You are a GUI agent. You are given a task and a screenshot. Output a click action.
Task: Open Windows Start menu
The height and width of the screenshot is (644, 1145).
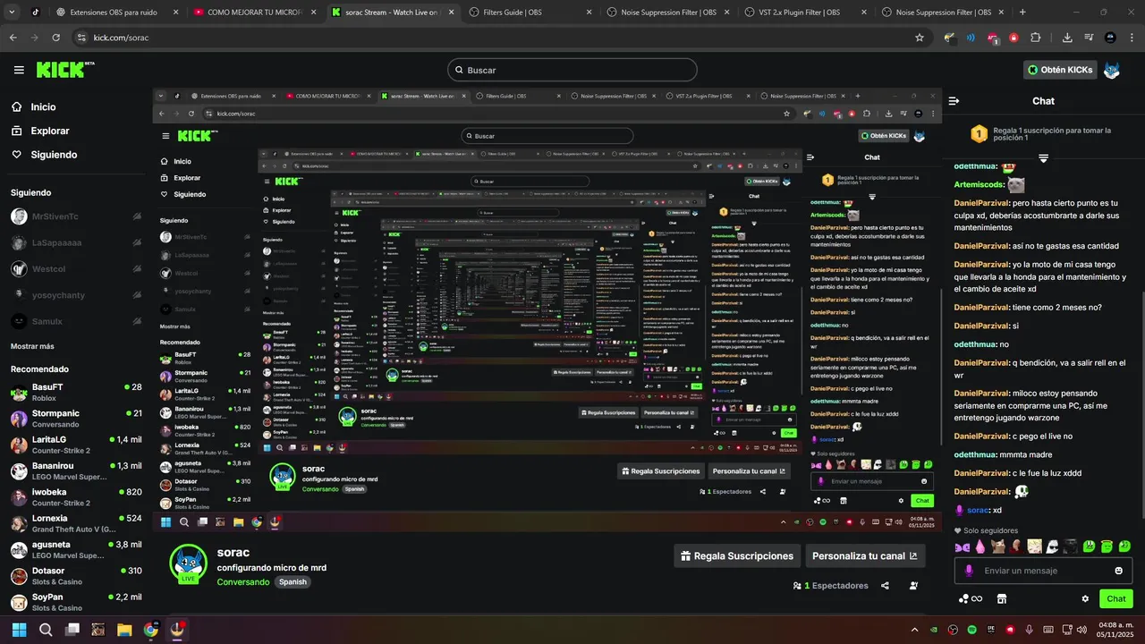click(x=19, y=630)
